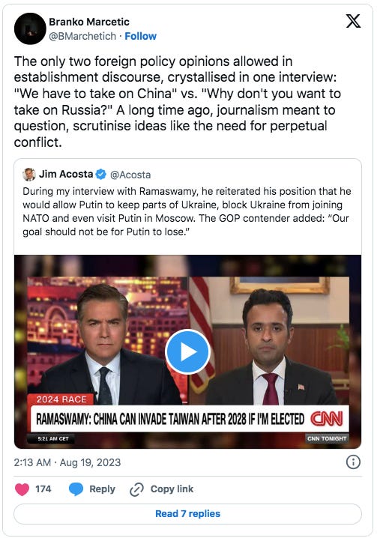This screenshot has height=538, width=377.
Task: Open the @Acosta handle
Action: (x=130, y=175)
